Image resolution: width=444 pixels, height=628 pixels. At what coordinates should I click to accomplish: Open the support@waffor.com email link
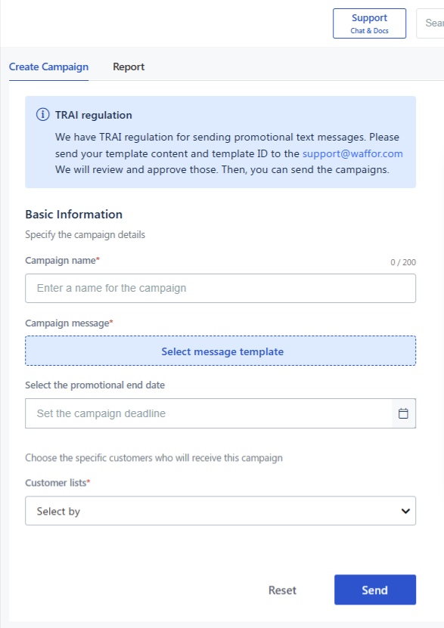[352, 154]
